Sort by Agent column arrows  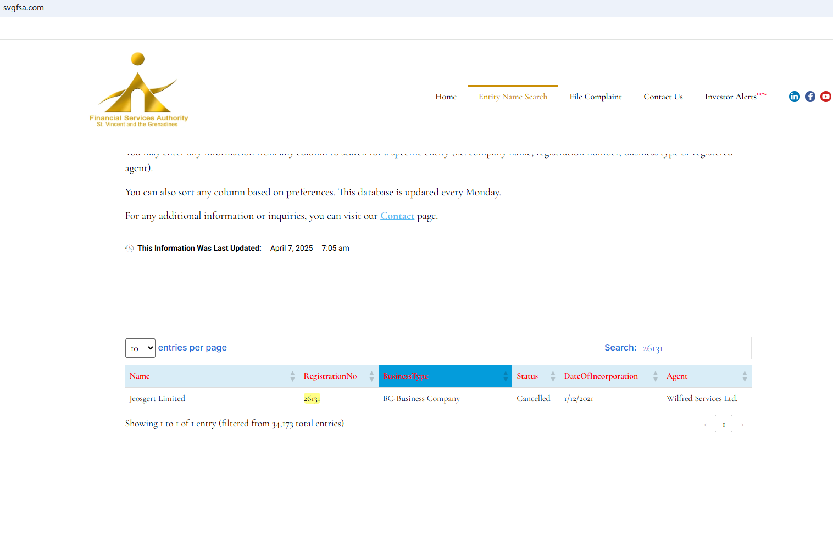coord(745,376)
